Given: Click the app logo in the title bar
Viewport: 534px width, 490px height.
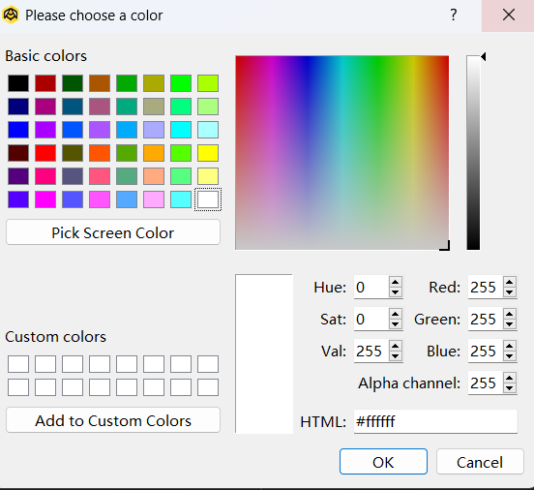Looking at the screenshot, I should tap(11, 15).
